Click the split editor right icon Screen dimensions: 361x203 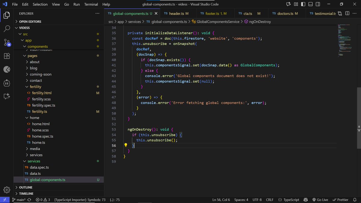pyautogui.click(x=347, y=14)
